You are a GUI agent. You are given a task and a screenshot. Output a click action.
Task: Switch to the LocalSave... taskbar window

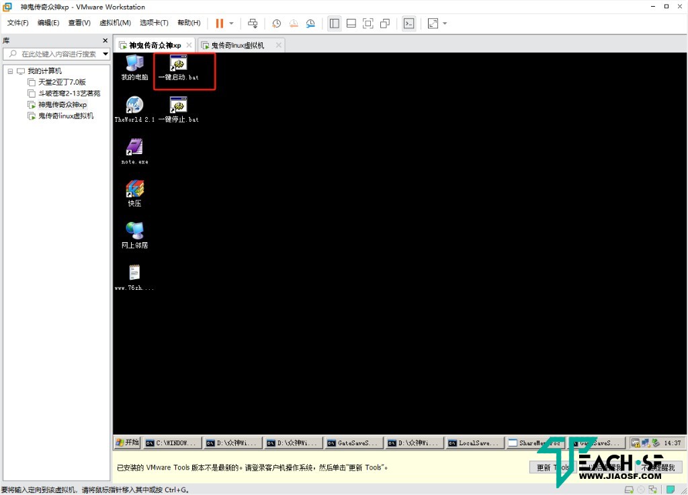[475, 443]
